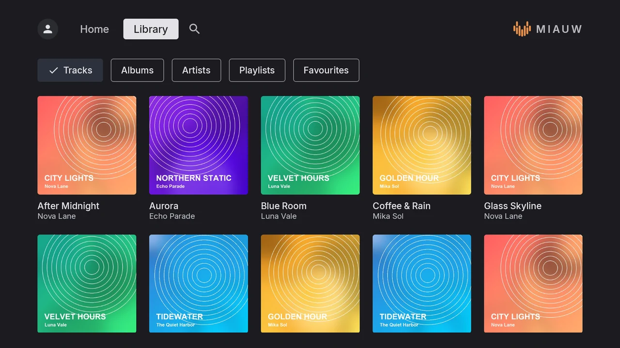Image resolution: width=620 pixels, height=348 pixels.
Task: Open the Aurora track cover art
Action: pos(199,145)
